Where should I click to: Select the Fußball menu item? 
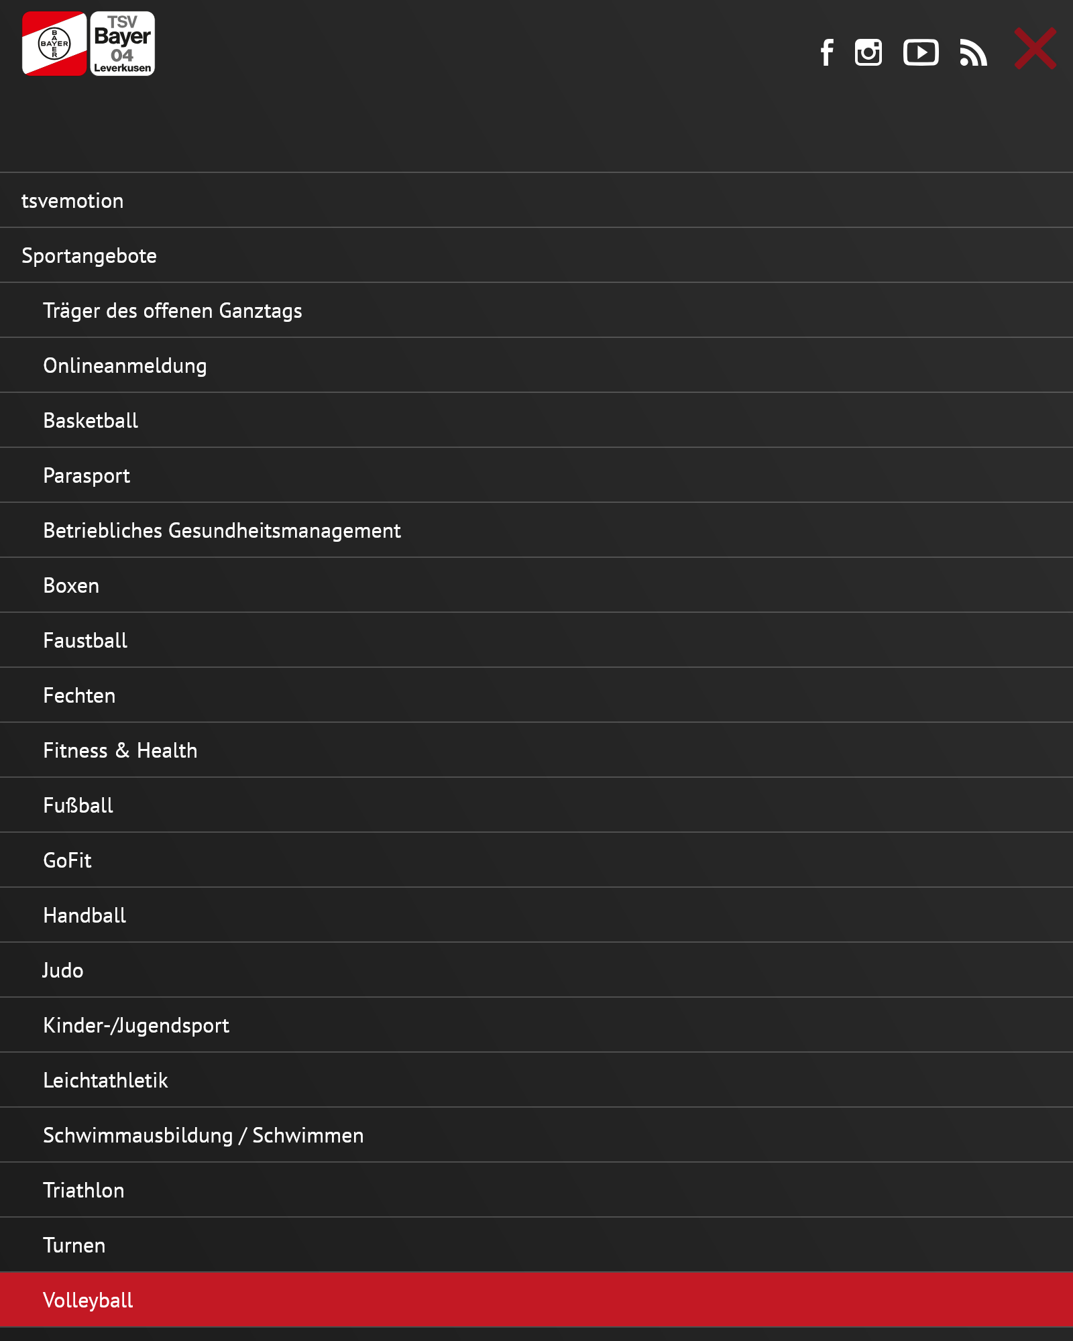pyautogui.click(x=78, y=805)
